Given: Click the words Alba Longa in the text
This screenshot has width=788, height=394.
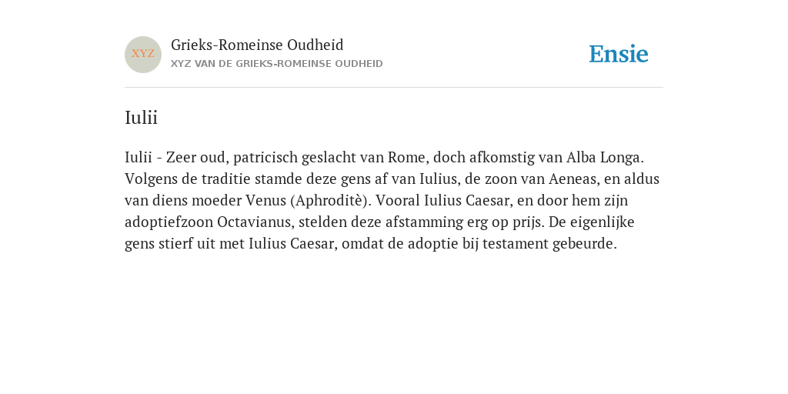Looking at the screenshot, I should pos(605,158).
